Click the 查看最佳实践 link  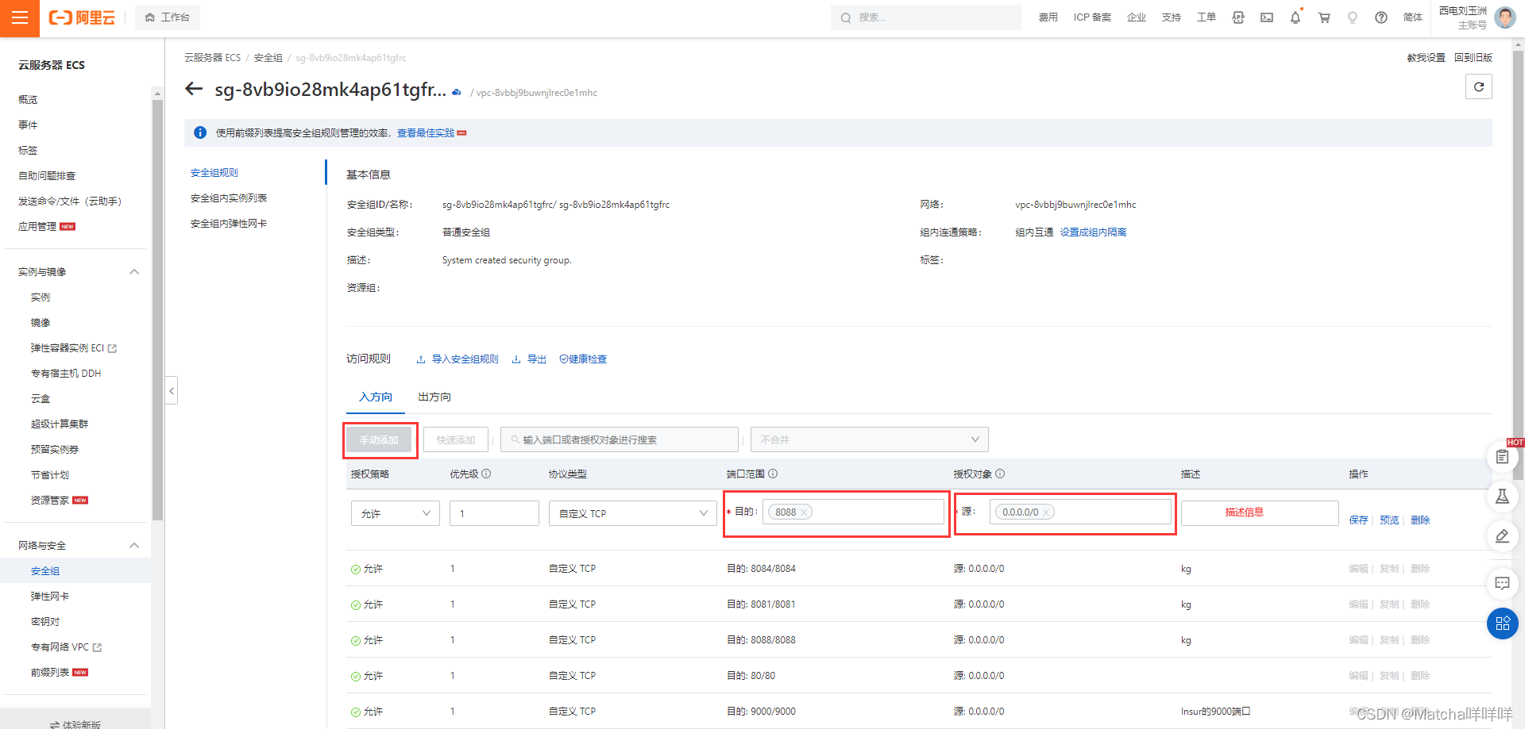(x=426, y=133)
